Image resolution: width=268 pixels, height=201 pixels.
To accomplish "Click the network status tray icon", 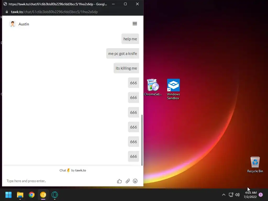I will (x=231, y=195).
